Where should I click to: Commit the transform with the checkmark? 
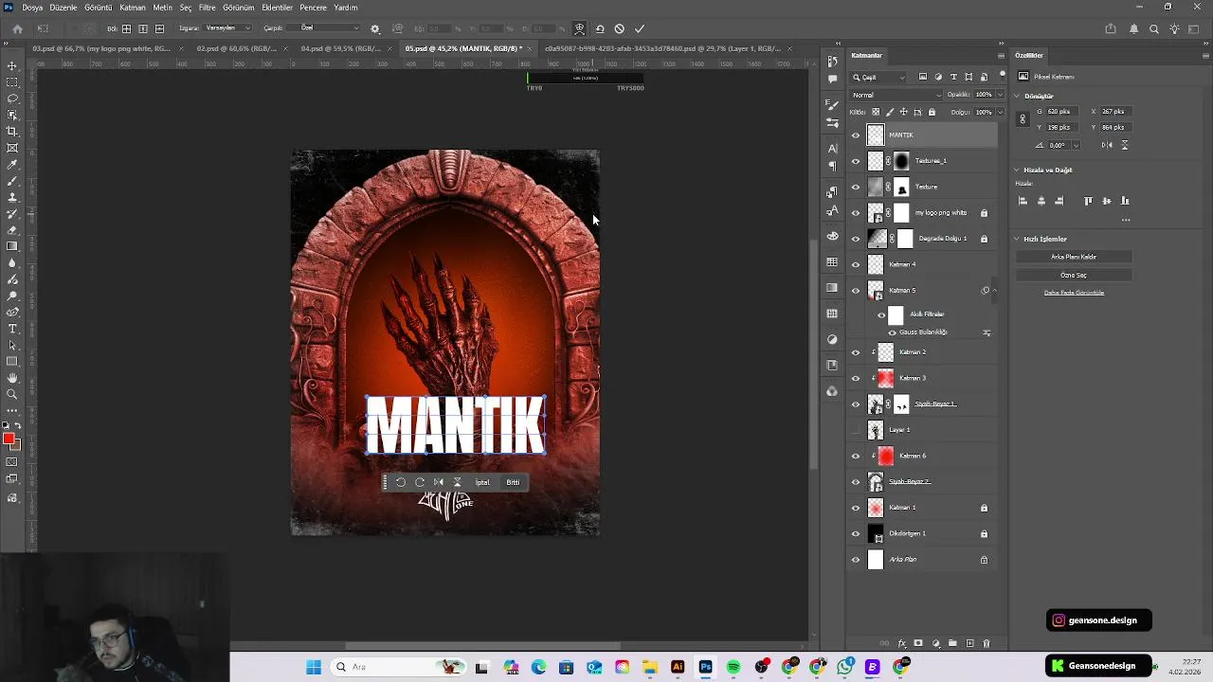640,28
